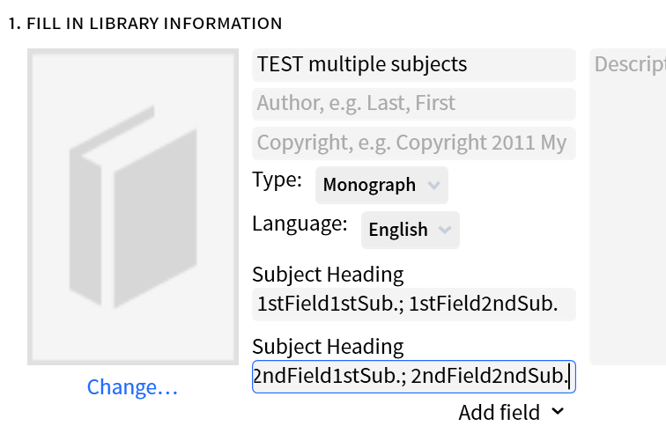Click into the Copyright input field
Viewport: 666px width, 448px height.
pyautogui.click(x=414, y=143)
